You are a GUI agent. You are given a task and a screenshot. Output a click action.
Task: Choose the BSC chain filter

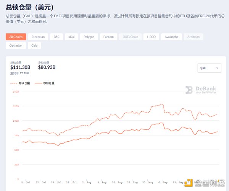(x=56, y=37)
